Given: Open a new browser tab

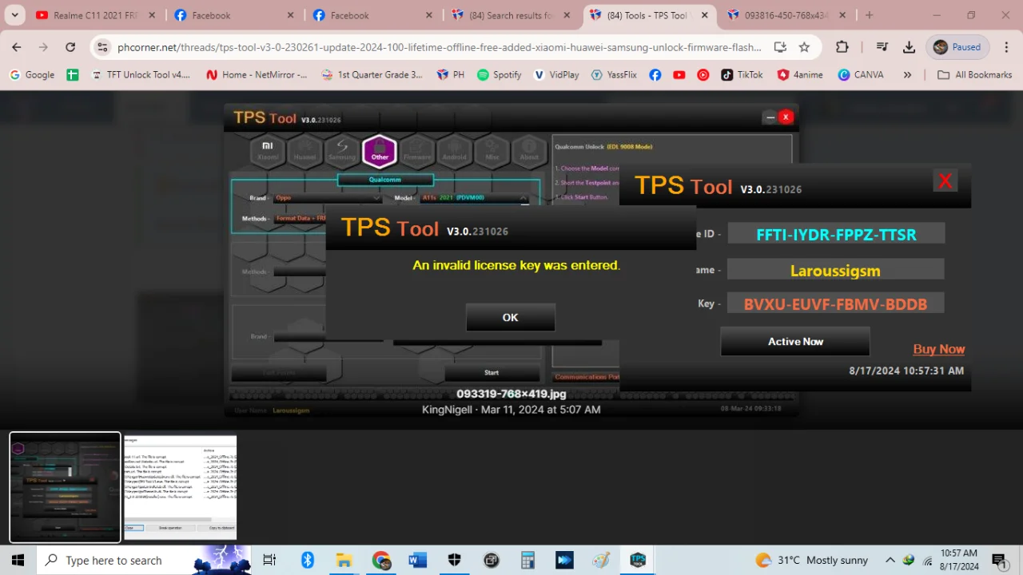Looking at the screenshot, I should click(x=870, y=15).
